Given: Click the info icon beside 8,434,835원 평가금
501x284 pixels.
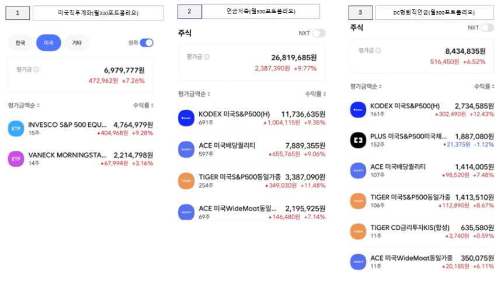Looking at the screenshot, I should (x=378, y=50).
